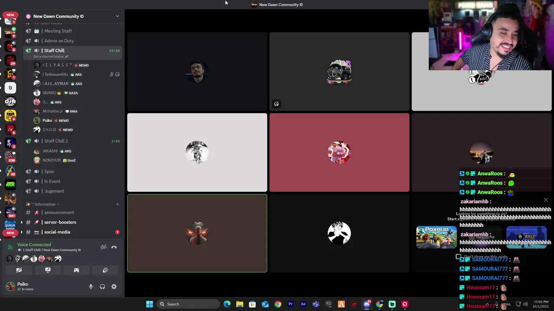
Task: Open the server with 238 unread badge
Action: 10,157
